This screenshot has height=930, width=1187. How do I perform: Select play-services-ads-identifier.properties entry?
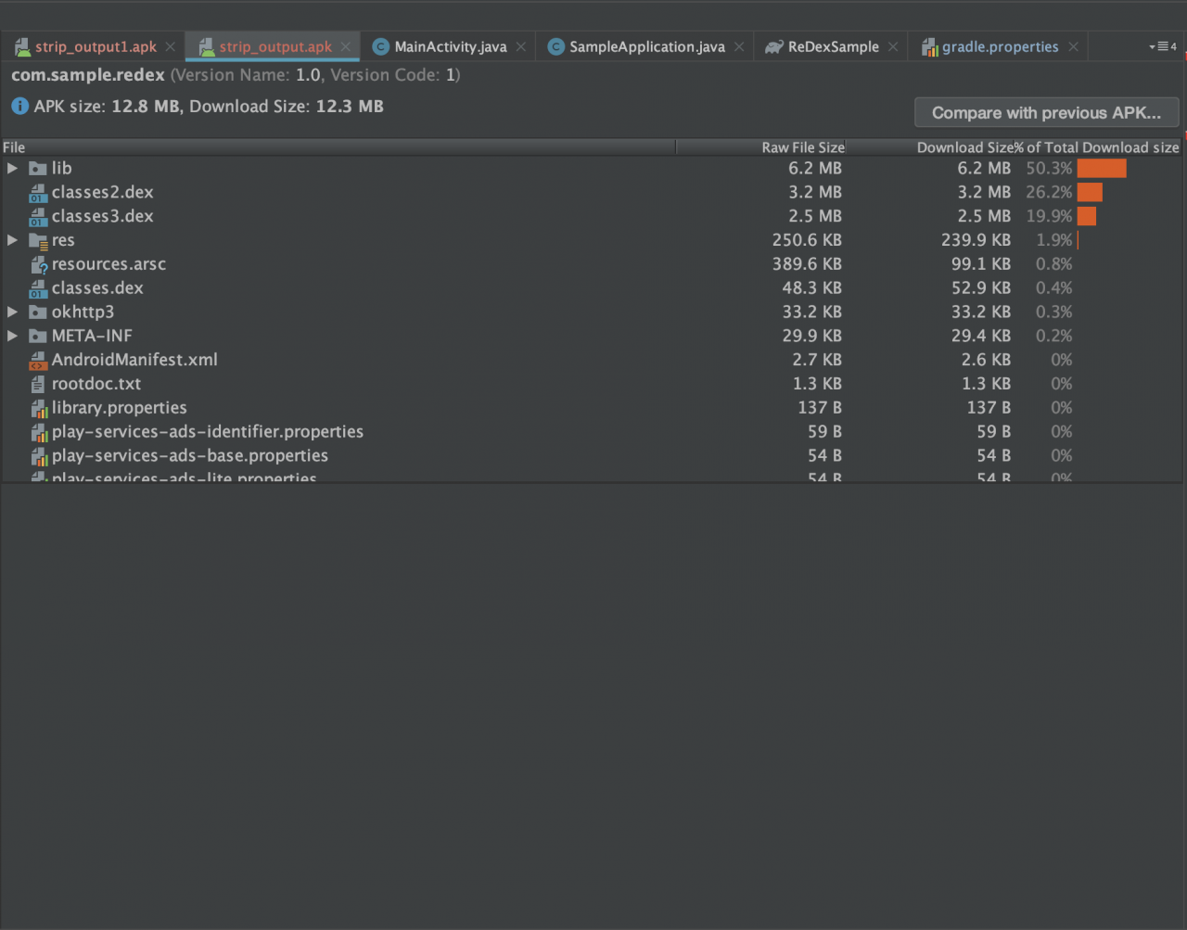(x=592, y=432)
